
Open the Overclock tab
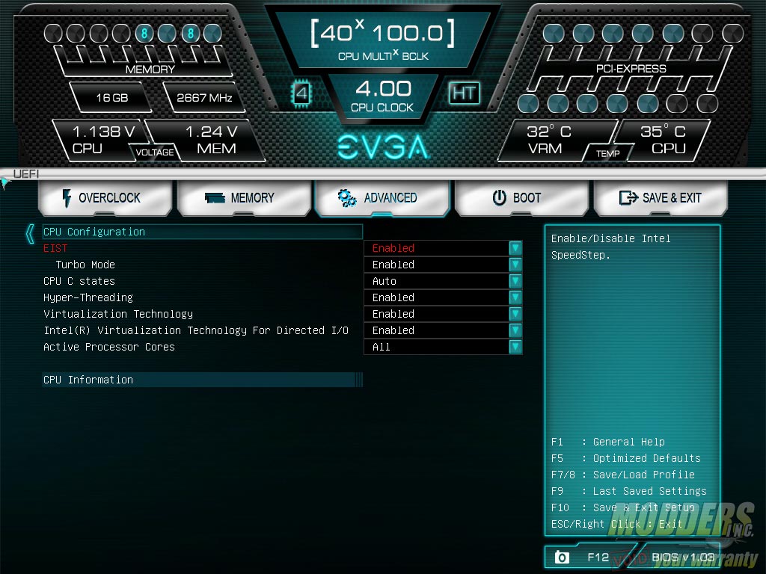105,197
